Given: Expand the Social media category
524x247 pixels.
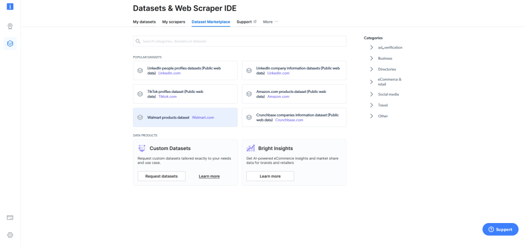Looking at the screenshot, I should click(x=372, y=94).
